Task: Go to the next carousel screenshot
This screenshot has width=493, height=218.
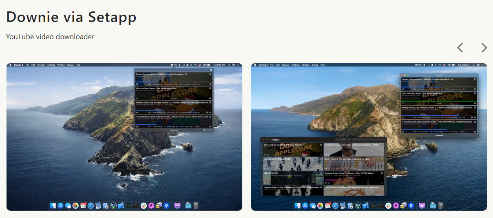Action: [x=484, y=48]
